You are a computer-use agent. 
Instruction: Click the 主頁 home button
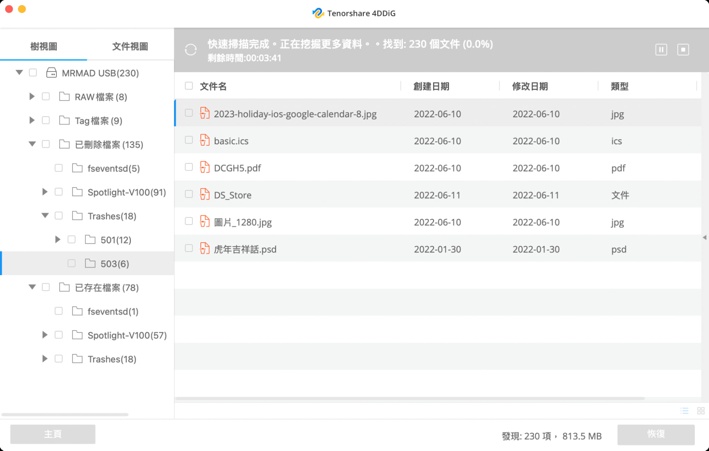(52, 434)
